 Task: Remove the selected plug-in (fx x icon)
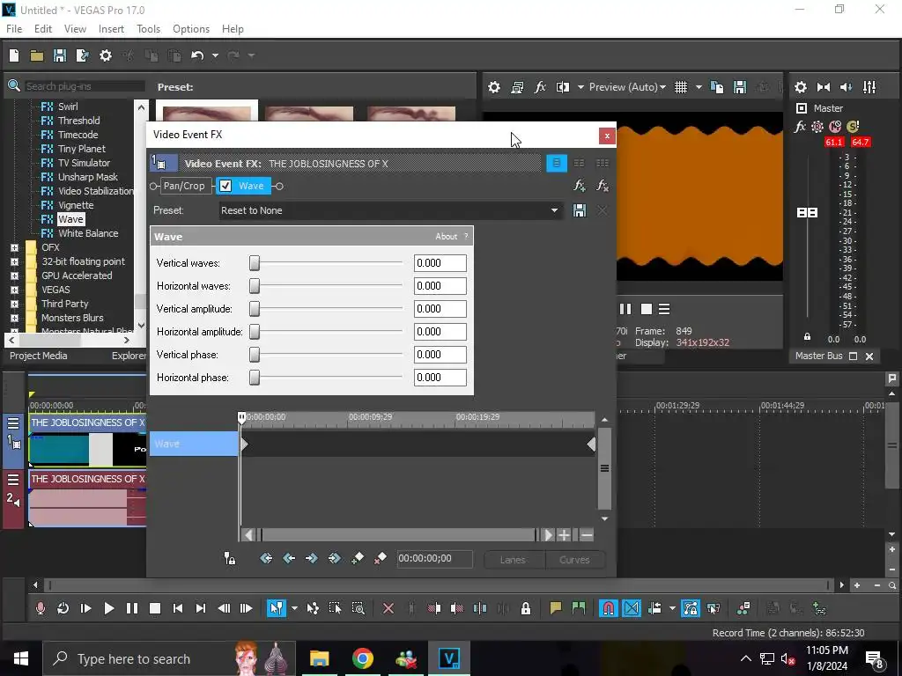point(603,186)
